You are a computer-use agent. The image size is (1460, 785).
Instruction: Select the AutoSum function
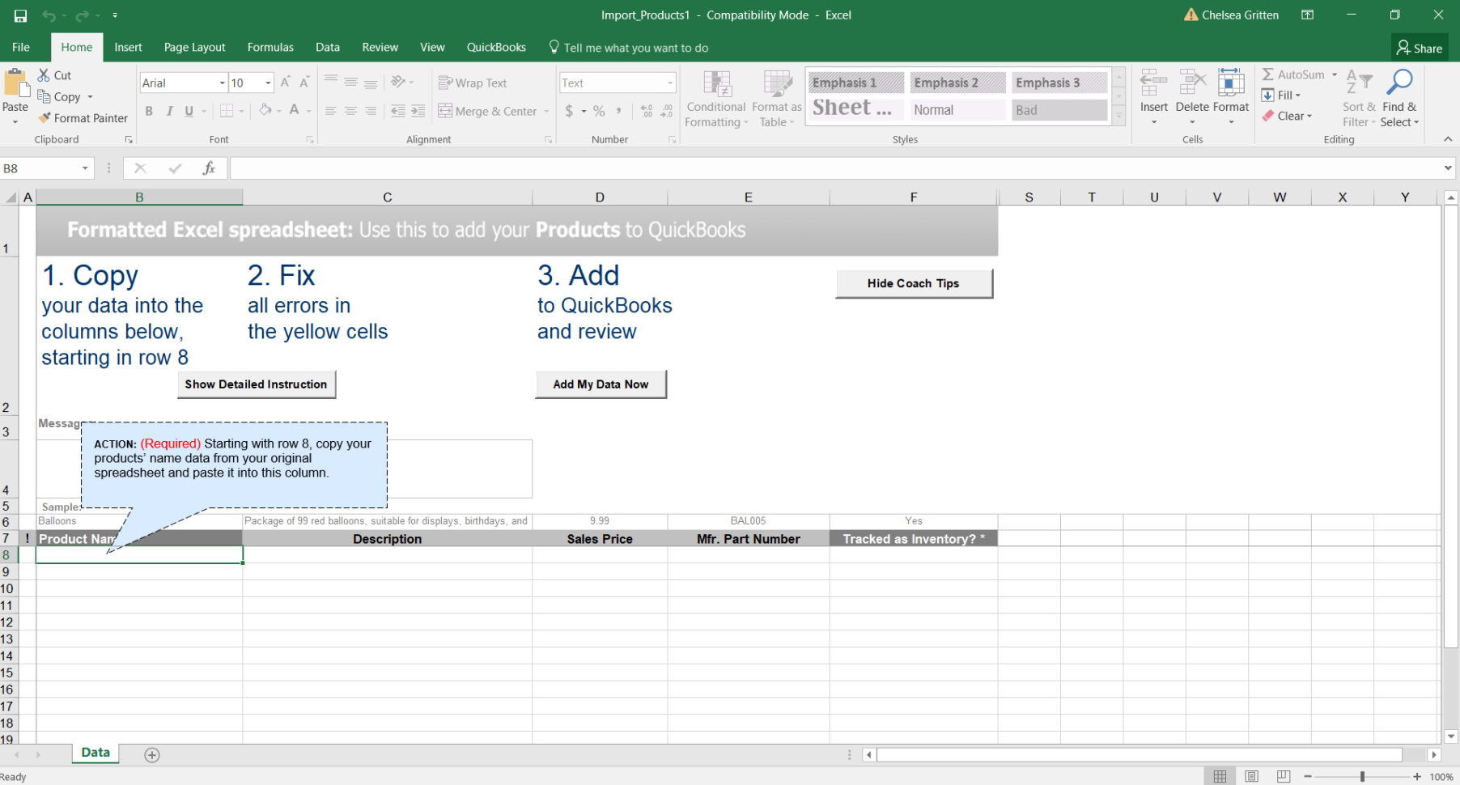point(1296,74)
